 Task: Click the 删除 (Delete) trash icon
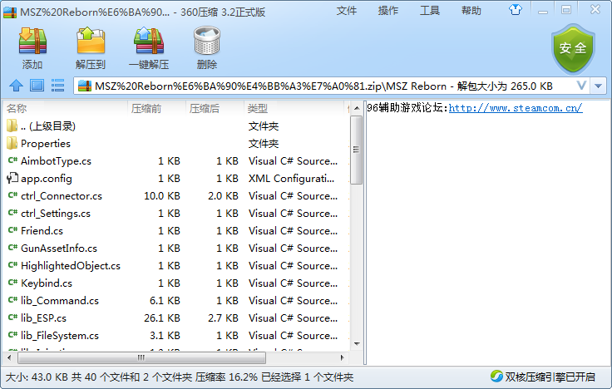point(206,48)
